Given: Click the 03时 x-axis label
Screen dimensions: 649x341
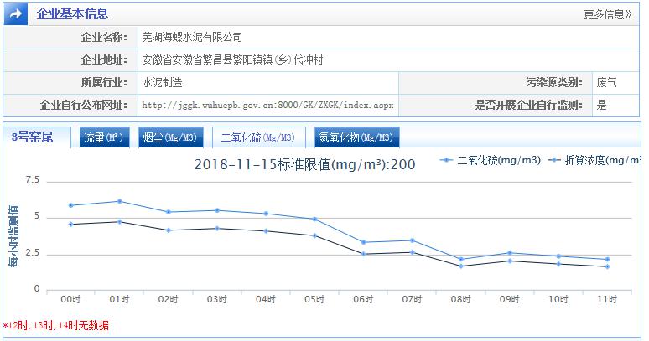Looking at the screenshot, I should (217, 299).
